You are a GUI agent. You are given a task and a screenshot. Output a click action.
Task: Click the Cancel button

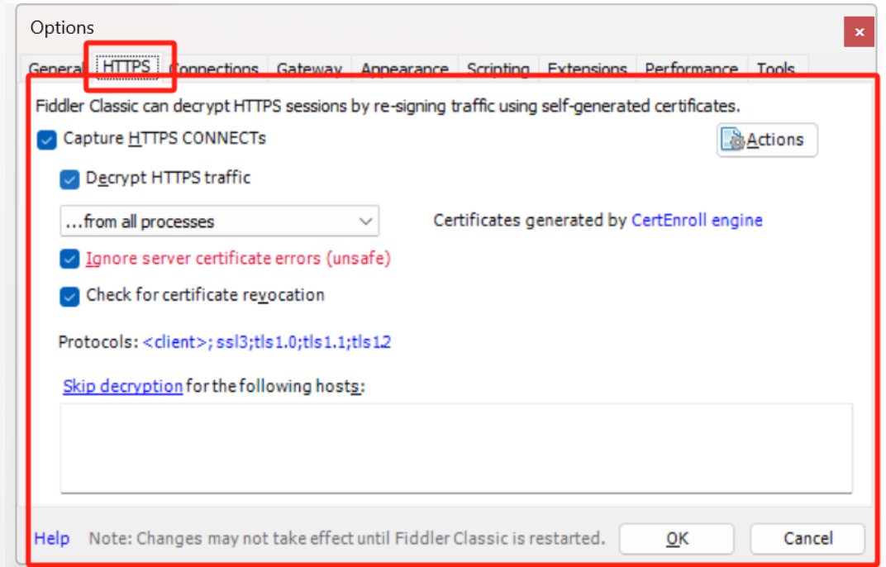[x=808, y=539]
